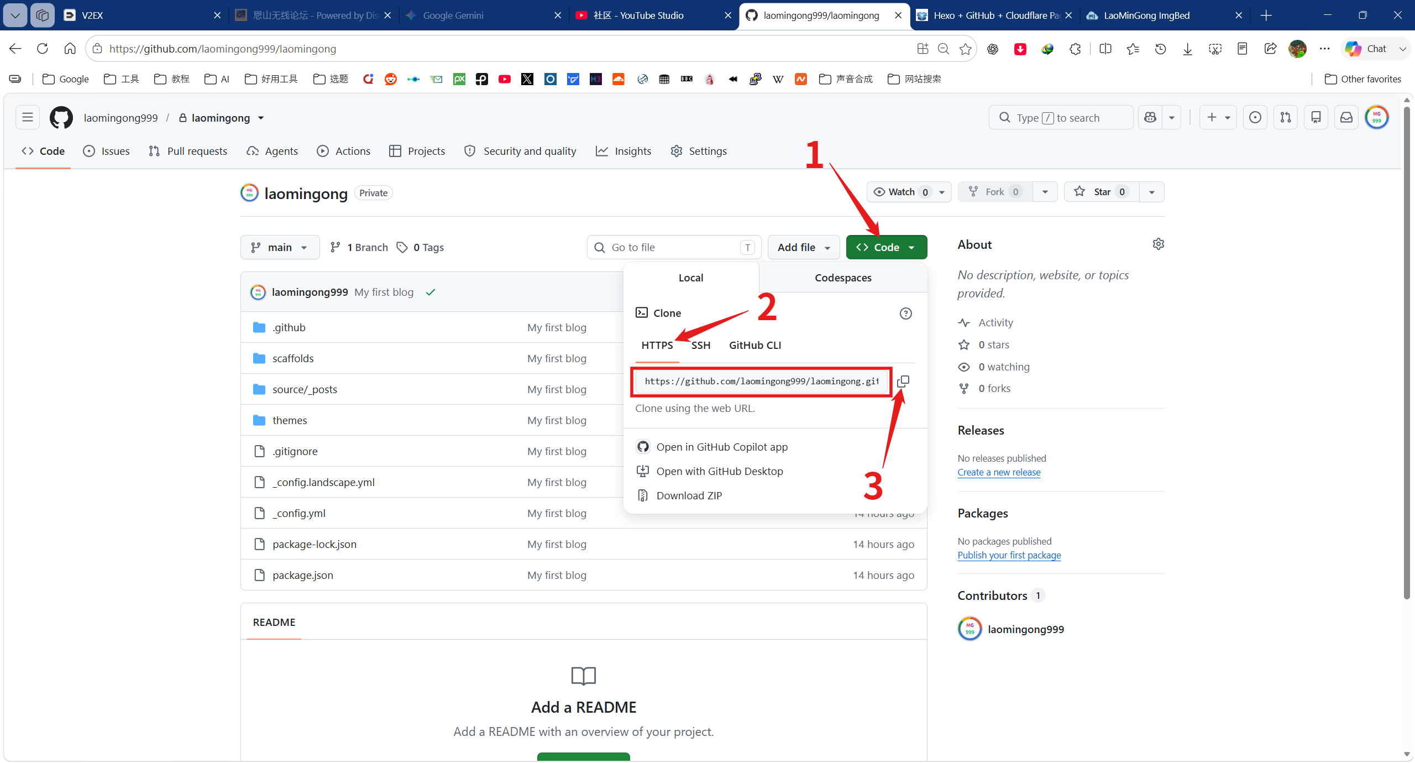
Task: Open the Copilot Chat sidebar button
Action: pyautogui.click(x=1366, y=49)
